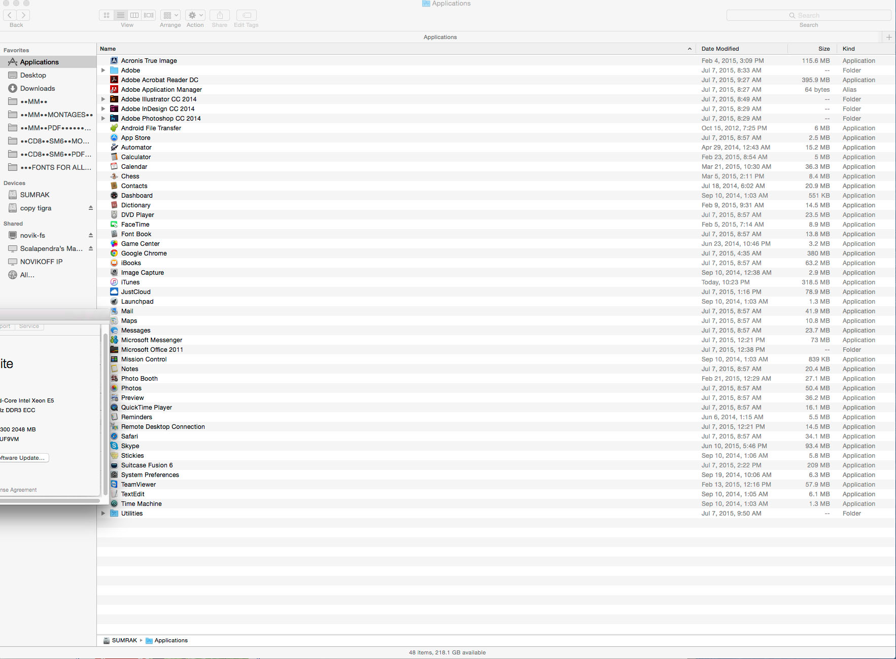Click the Chess app icon

114,176
